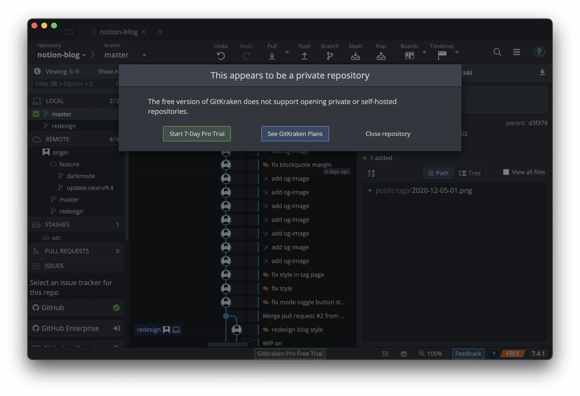
Task: Click Close repository
Action: coord(388,134)
